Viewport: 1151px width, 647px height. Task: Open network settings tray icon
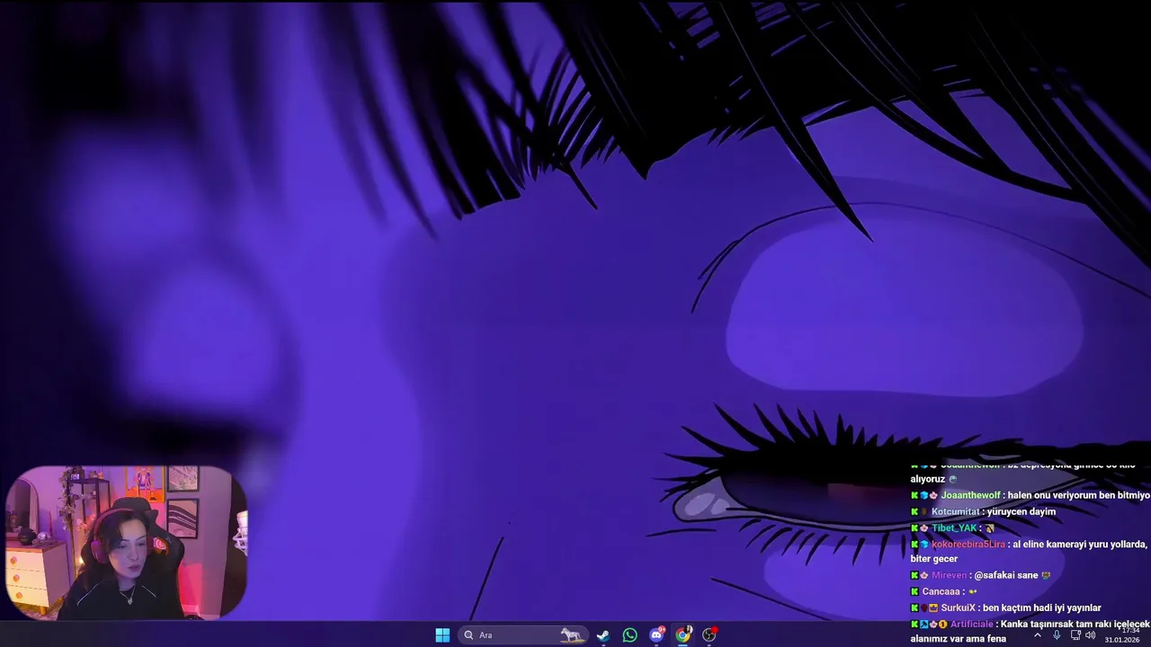coord(1075,635)
